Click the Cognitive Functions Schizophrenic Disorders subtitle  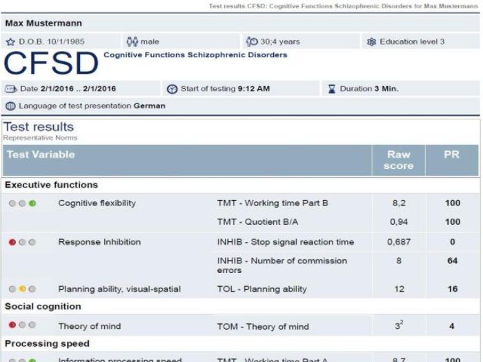click(x=195, y=55)
